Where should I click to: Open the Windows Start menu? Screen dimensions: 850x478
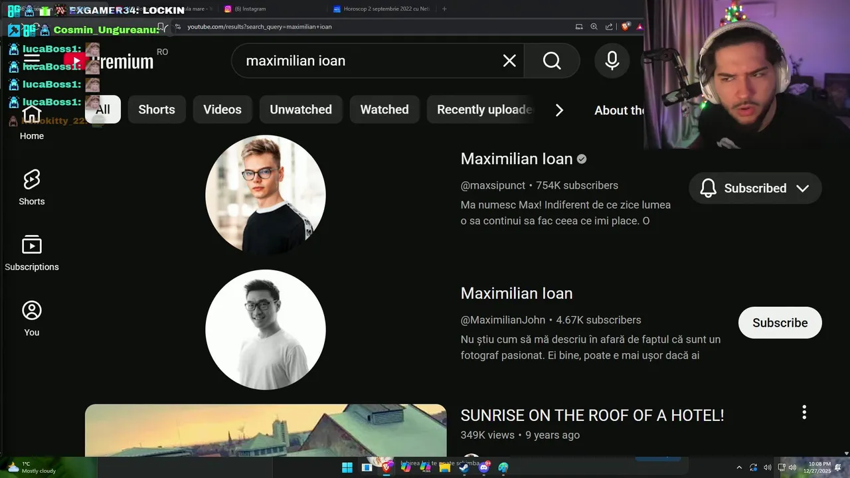(347, 467)
